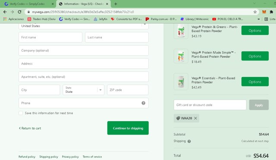Screen dimensions: 276x160
Task: Click the Vega Essentials product thumbnail
Action: [x=181, y=82]
